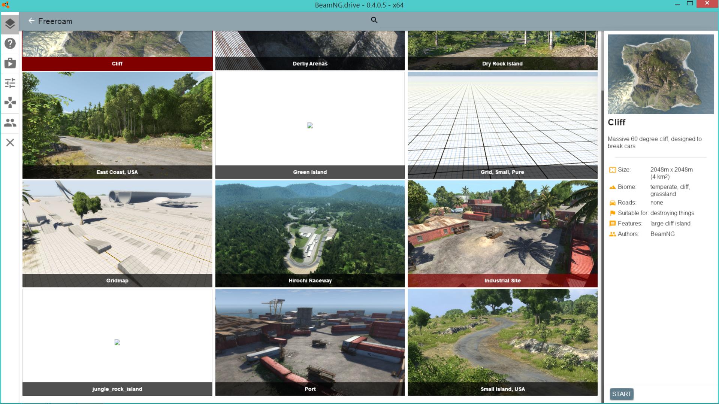Click the Authors people icon
The height and width of the screenshot is (404, 719).
click(612, 234)
